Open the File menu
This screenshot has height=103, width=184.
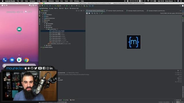pyautogui.click(x=18, y=1)
